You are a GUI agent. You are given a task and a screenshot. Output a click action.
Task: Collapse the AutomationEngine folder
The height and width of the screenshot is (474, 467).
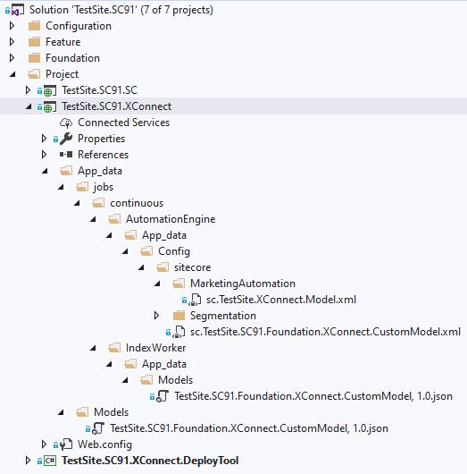pyautogui.click(x=93, y=219)
